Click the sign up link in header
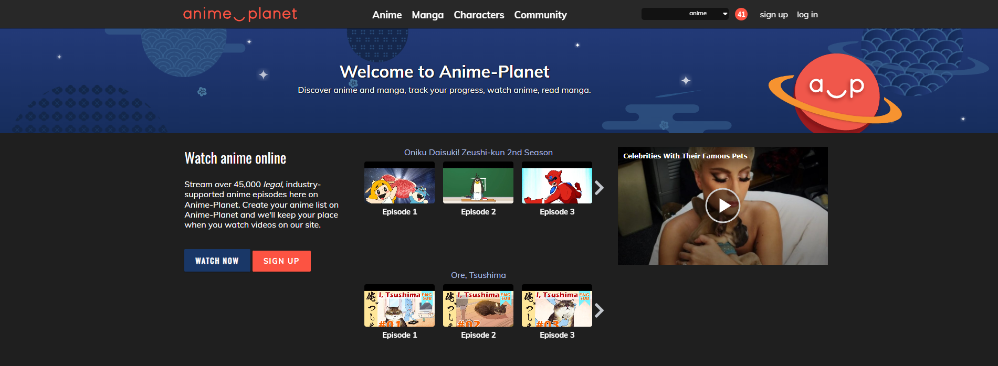The height and width of the screenshot is (366, 998). coord(773,15)
